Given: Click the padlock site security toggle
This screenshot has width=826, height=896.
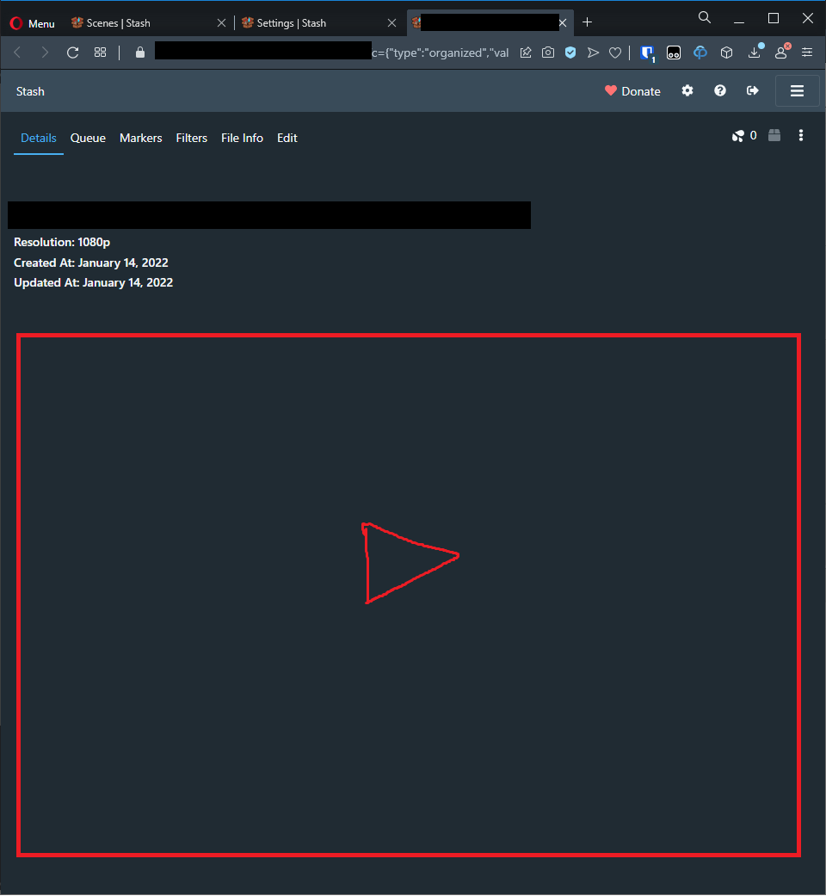Looking at the screenshot, I should [139, 53].
